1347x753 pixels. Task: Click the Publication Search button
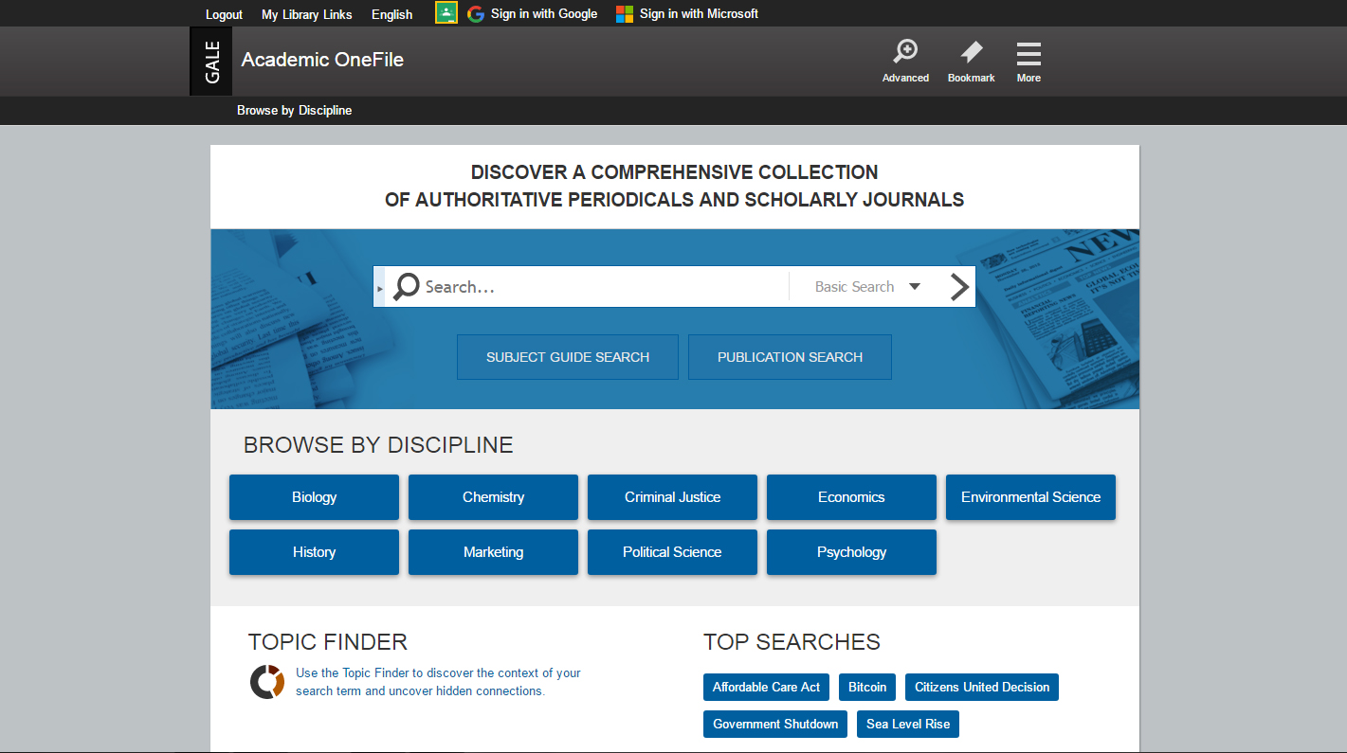pyautogui.click(x=790, y=357)
